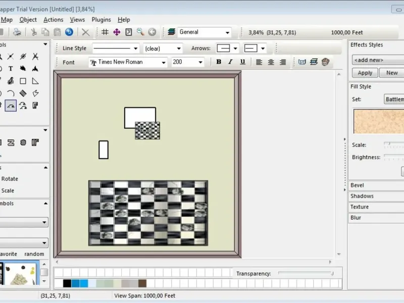Click the Apply effects style button
This screenshot has height=303, width=404.
point(365,73)
